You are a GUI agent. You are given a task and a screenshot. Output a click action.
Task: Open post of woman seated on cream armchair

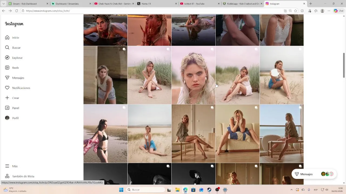click(238, 134)
